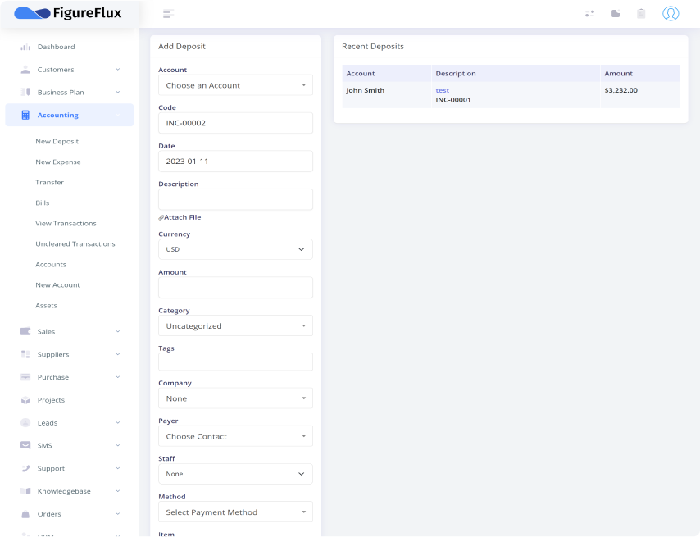This screenshot has height=537, width=700.
Task: Click the Dashboard bar chart icon
Action: 25,47
